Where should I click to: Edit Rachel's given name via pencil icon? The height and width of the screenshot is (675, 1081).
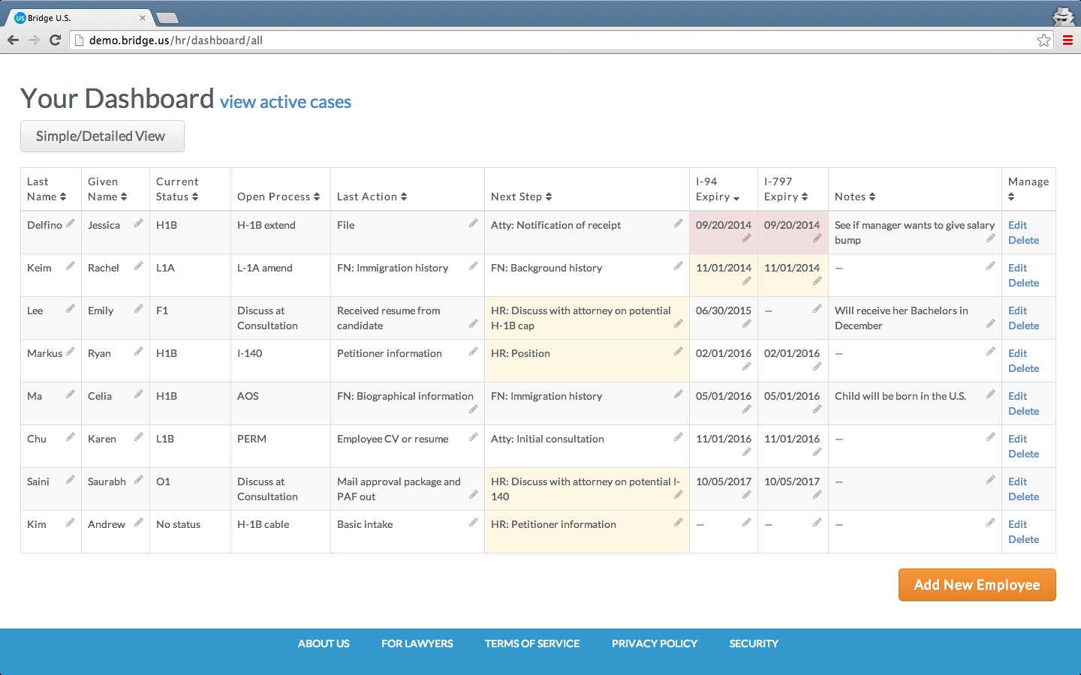(x=139, y=266)
